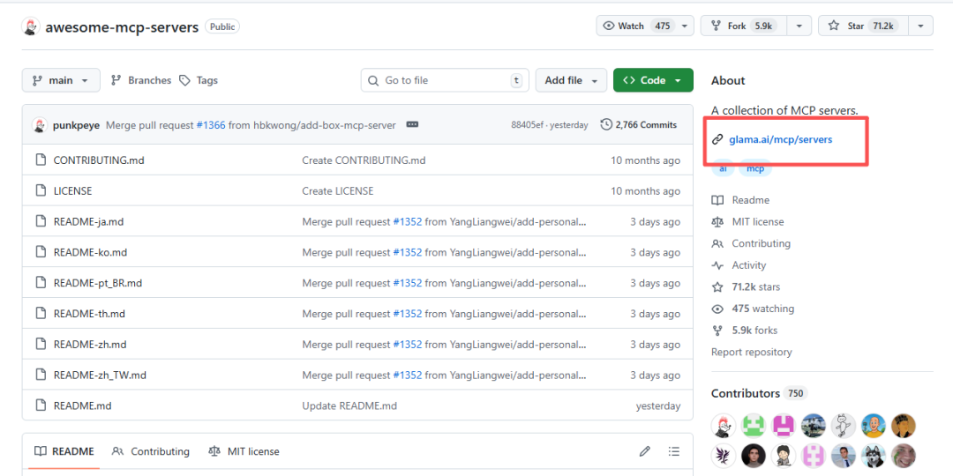Expand commit message details ellipsis button
The height and width of the screenshot is (476, 953).
click(x=412, y=124)
